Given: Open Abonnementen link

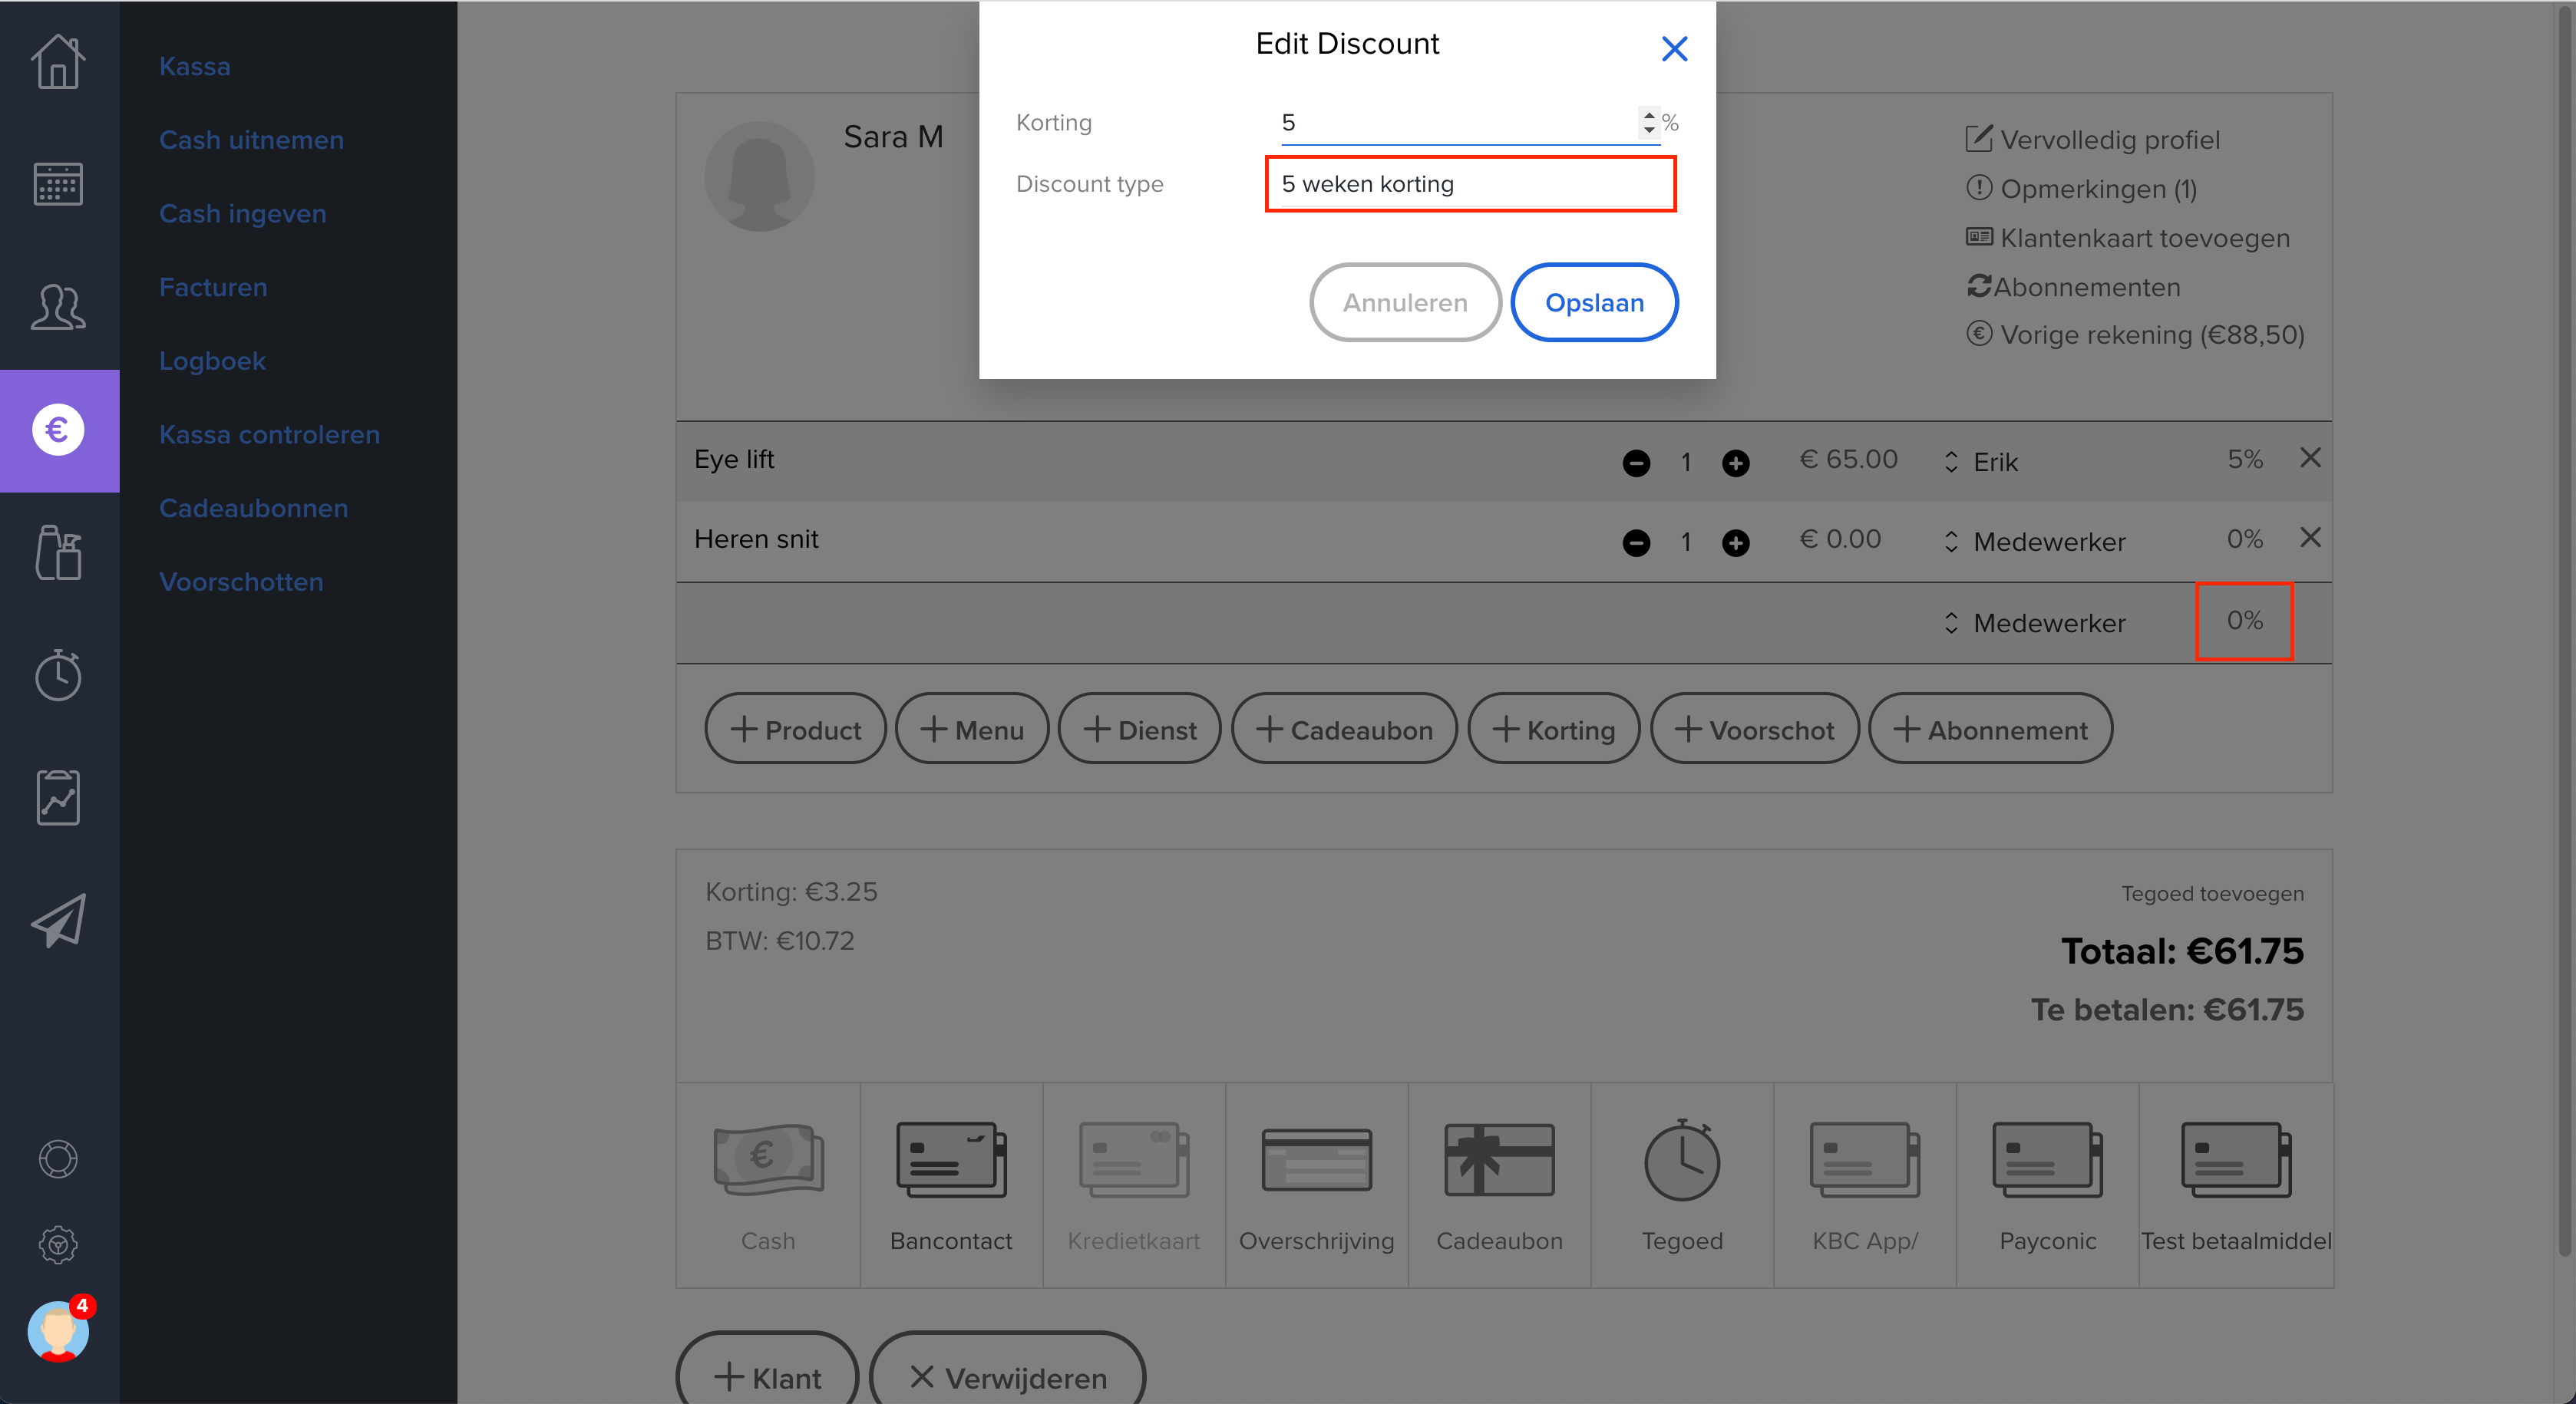Looking at the screenshot, I should pyautogui.click(x=2073, y=287).
